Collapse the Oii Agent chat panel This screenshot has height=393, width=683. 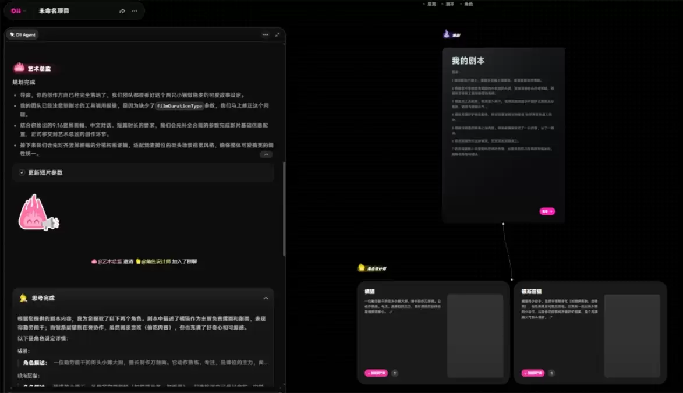(x=278, y=34)
